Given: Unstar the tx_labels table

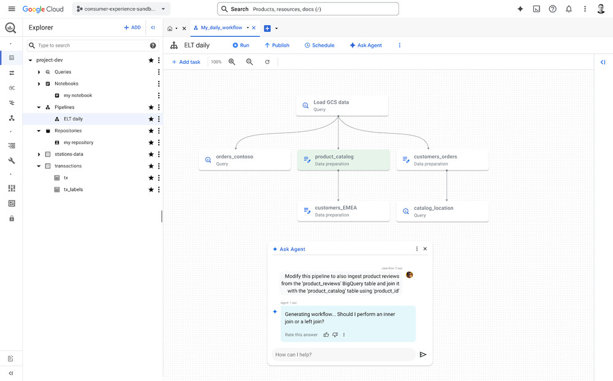Looking at the screenshot, I should (151, 190).
